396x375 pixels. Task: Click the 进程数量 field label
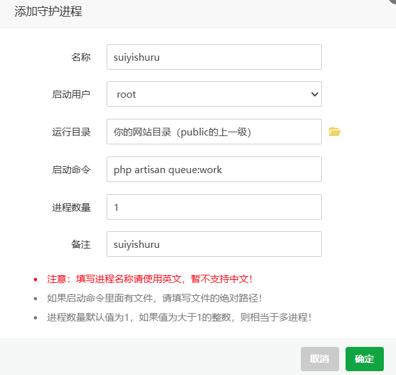pyautogui.click(x=72, y=207)
